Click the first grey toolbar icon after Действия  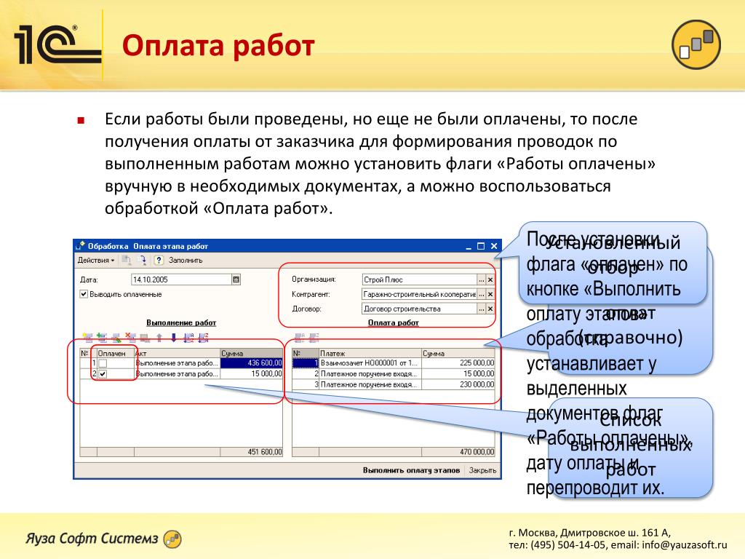click(127, 260)
